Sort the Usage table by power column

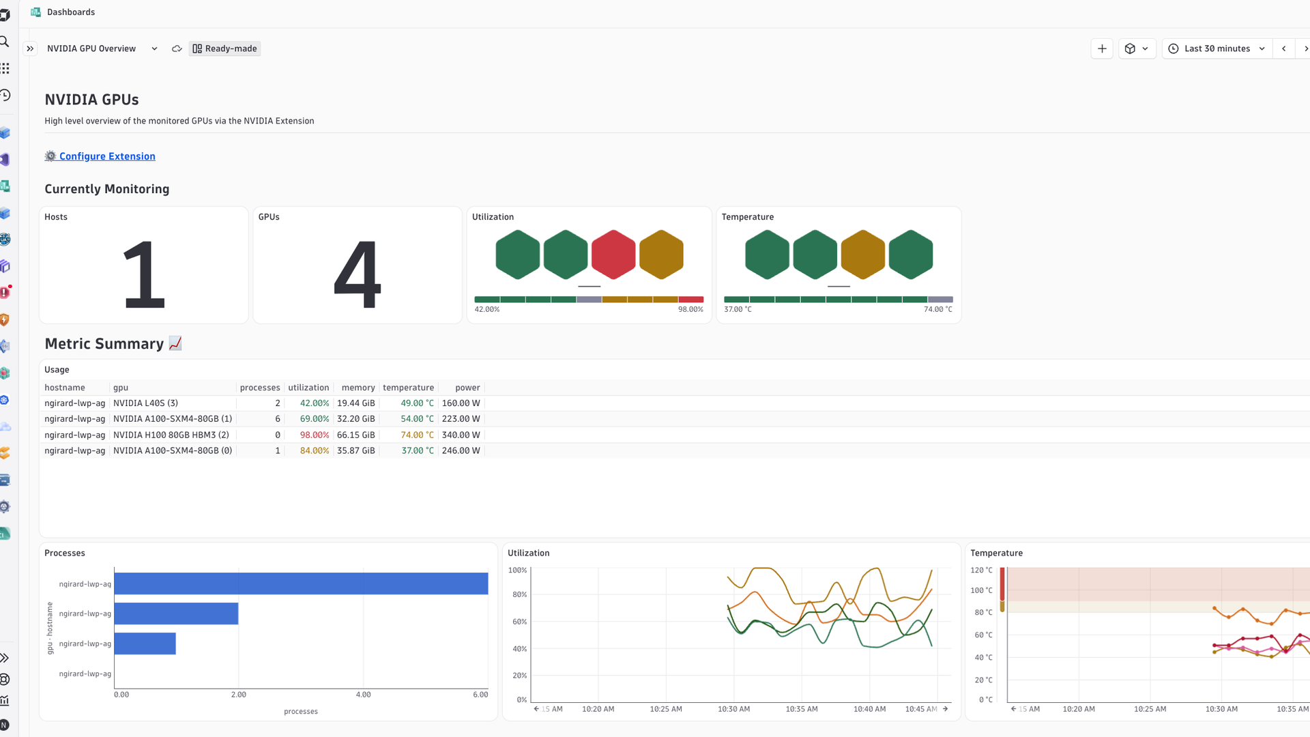tap(467, 388)
